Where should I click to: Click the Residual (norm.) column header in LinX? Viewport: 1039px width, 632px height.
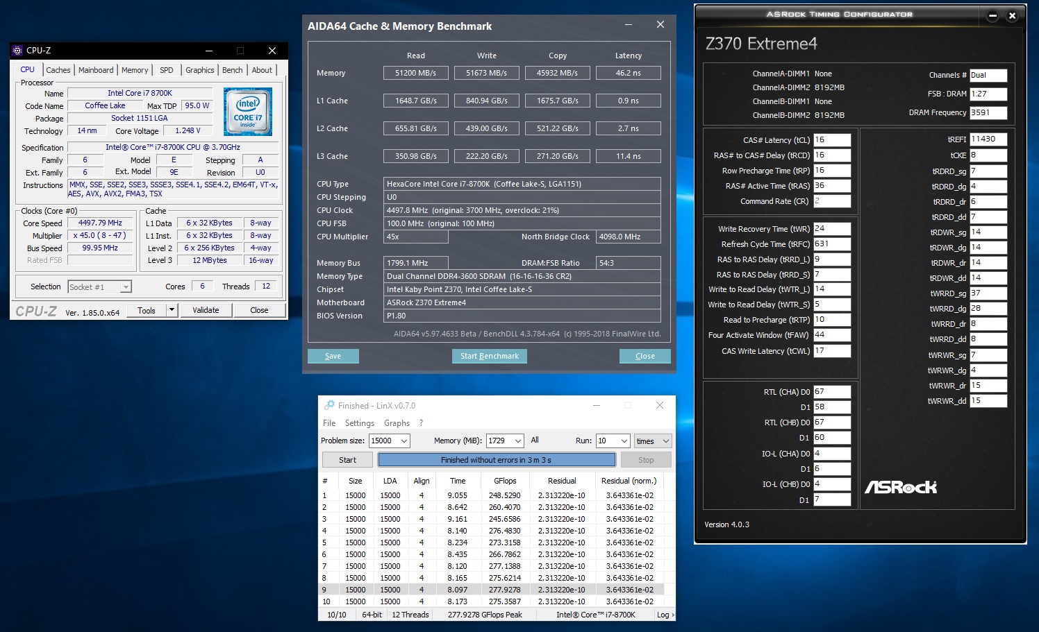tap(629, 481)
